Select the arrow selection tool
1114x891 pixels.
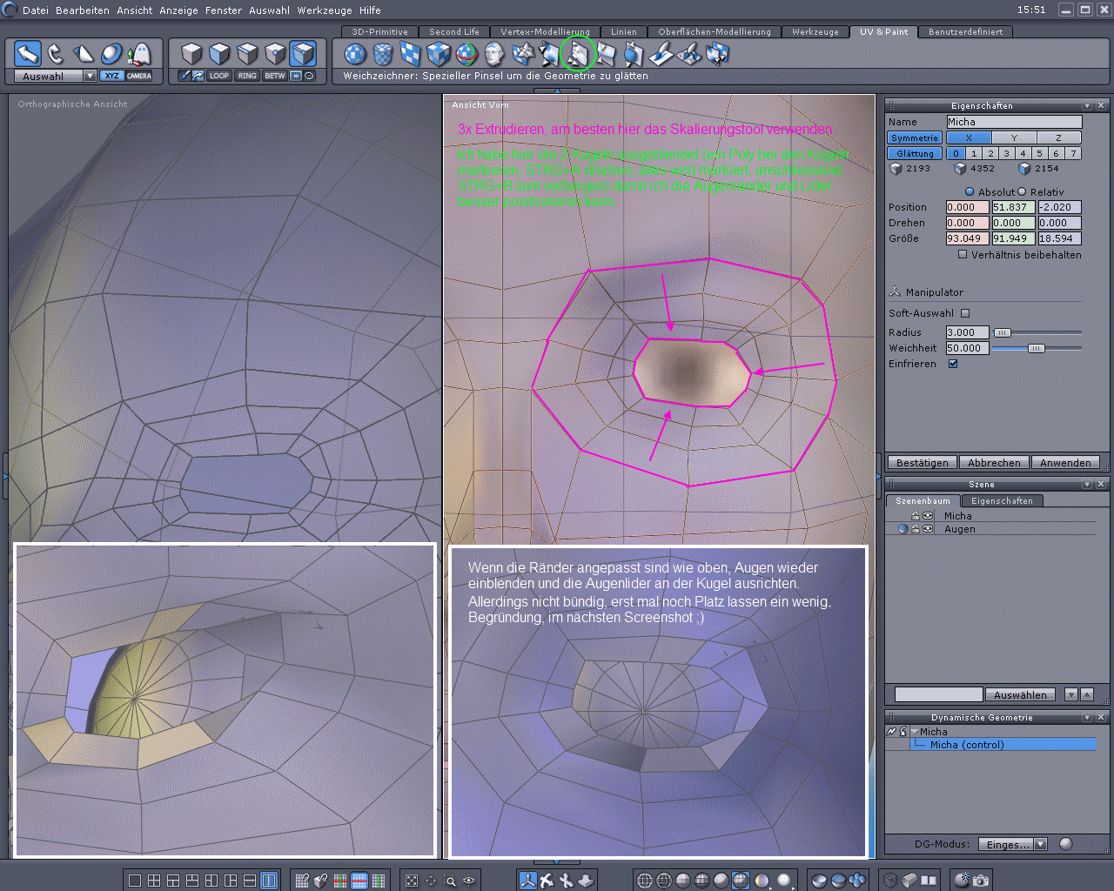[x=28, y=54]
